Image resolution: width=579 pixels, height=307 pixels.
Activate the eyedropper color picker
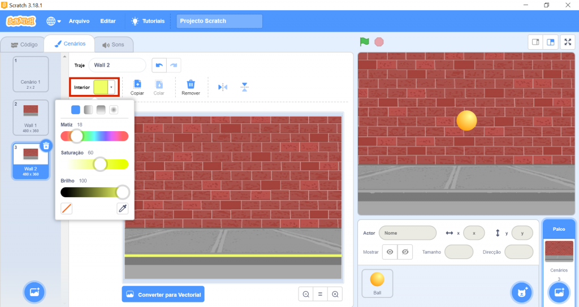pyautogui.click(x=123, y=209)
